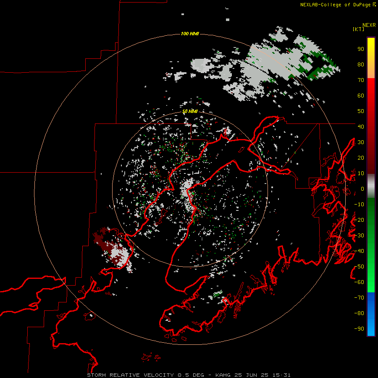Click the -30 value on the velocity scale
The image size is (378, 378).
click(359, 236)
